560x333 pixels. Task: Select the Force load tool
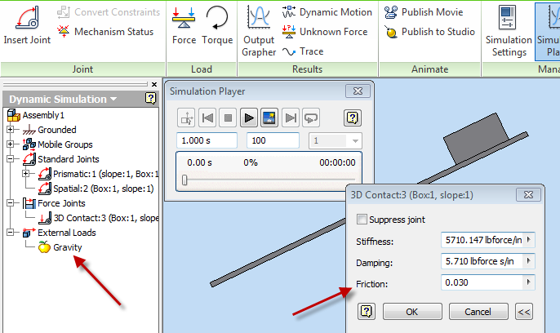click(x=184, y=26)
